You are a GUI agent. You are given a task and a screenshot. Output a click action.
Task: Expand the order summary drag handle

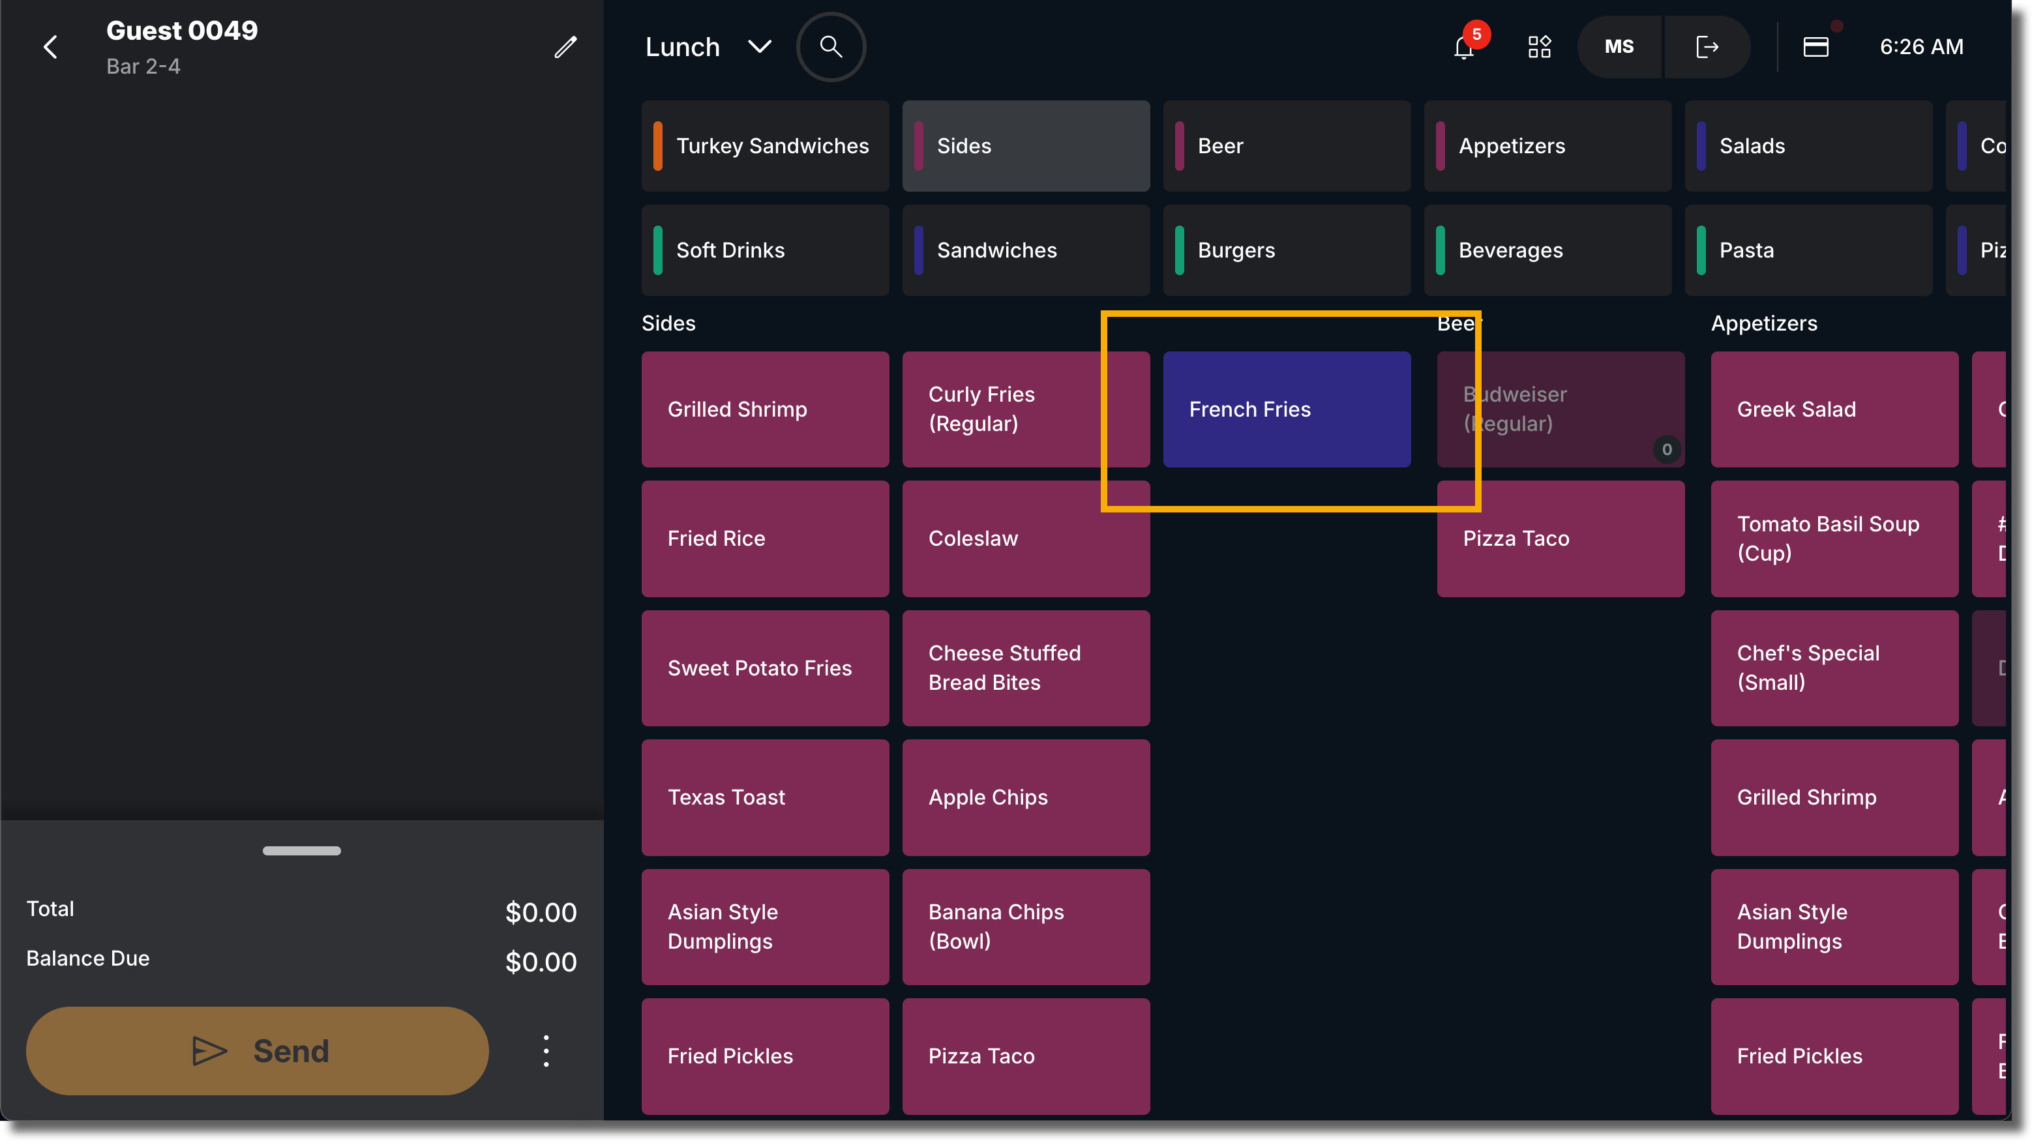[301, 850]
